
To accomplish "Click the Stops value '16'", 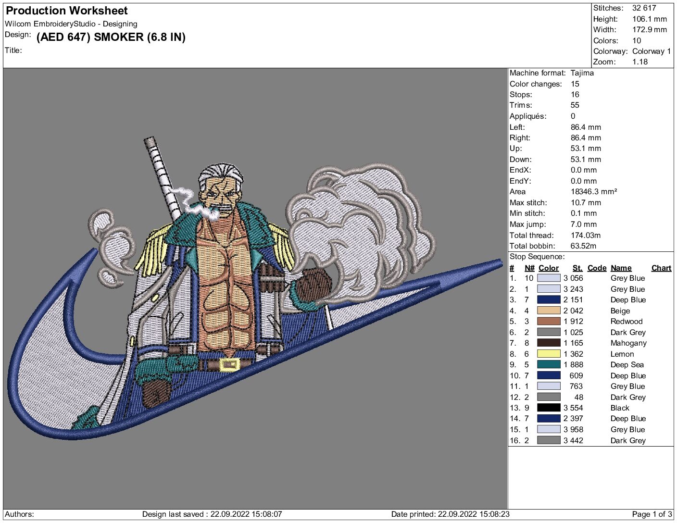I will pyautogui.click(x=575, y=94).
